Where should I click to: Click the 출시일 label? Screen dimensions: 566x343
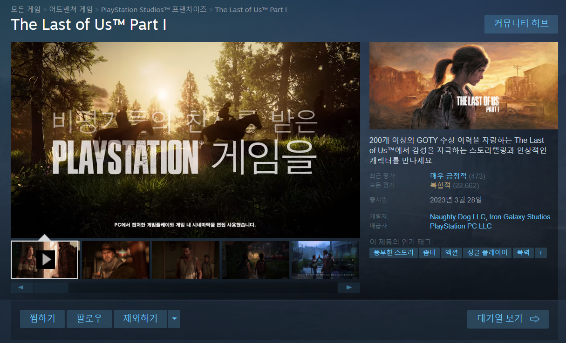coord(379,200)
